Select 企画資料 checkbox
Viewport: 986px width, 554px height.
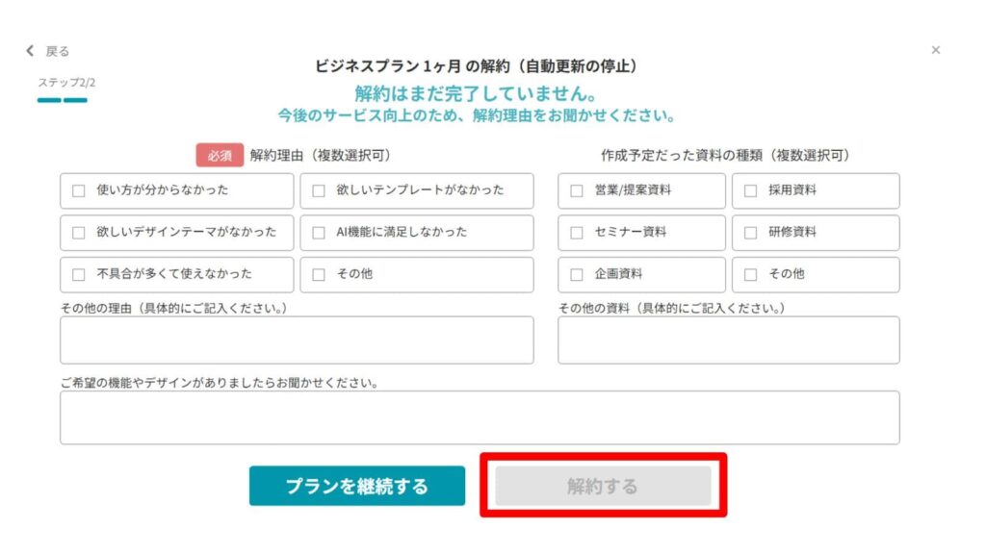(x=577, y=275)
